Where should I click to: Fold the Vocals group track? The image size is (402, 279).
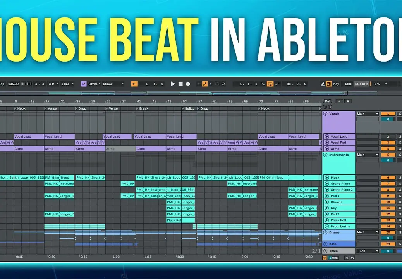point(325,114)
